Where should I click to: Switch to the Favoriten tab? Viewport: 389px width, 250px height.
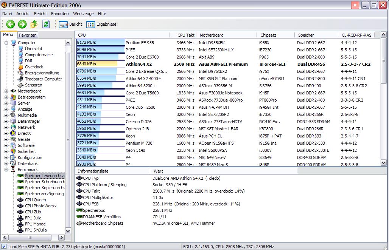coord(28,35)
